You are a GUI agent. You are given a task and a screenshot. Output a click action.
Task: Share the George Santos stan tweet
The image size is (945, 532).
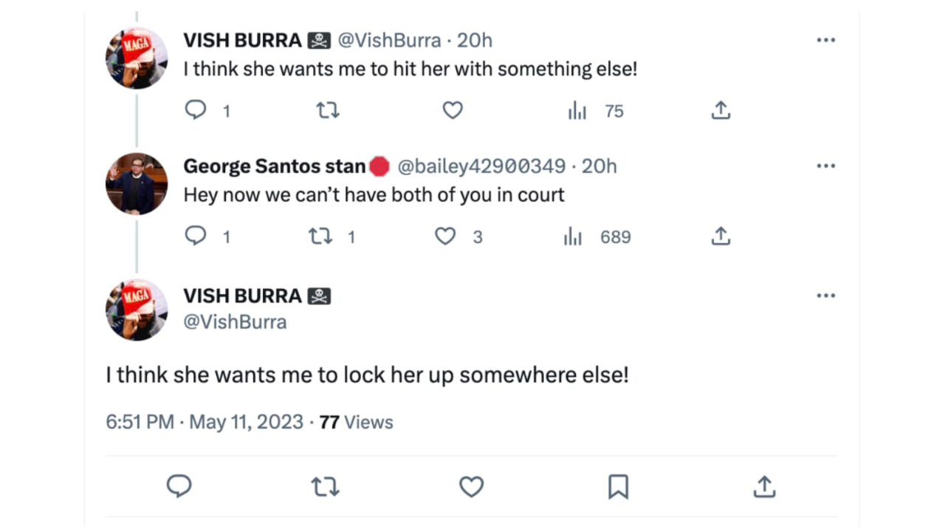(721, 236)
